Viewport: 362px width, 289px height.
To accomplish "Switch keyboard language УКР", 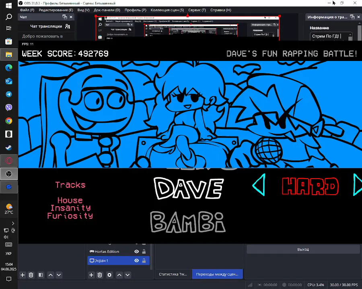I will tap(8, 254).
